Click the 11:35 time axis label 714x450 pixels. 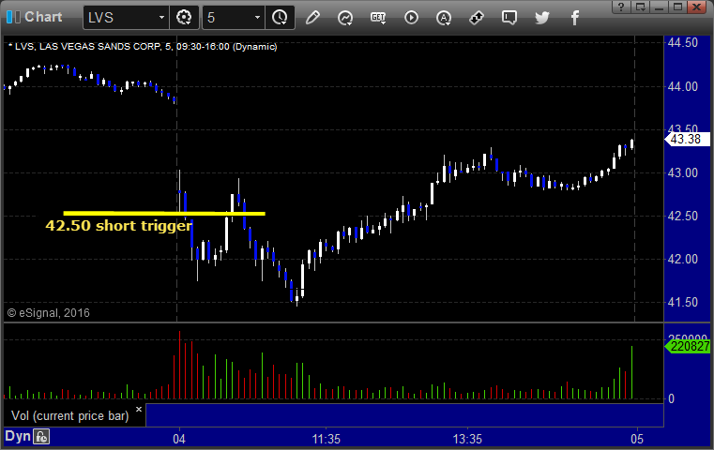[x=326, y=439]
